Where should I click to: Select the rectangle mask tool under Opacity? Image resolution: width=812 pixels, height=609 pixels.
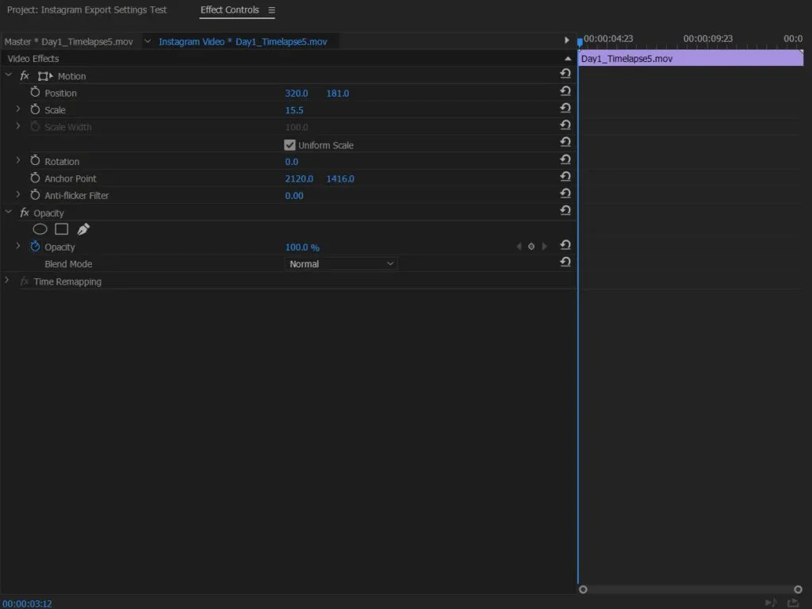61,229
